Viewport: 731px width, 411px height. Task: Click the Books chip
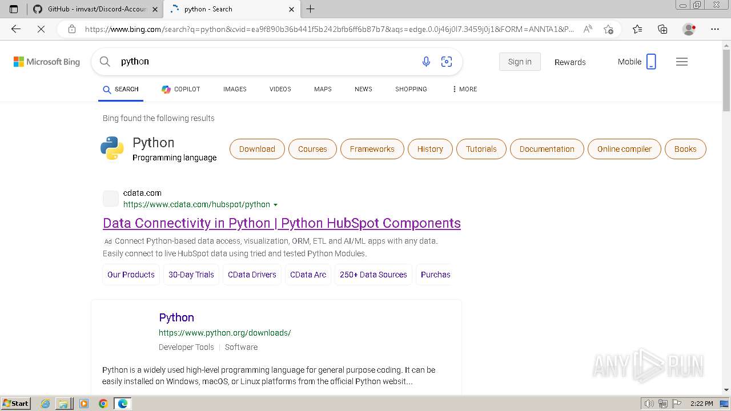(685, 149)
